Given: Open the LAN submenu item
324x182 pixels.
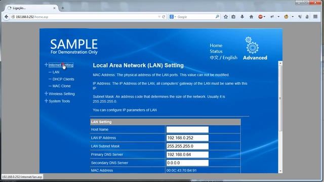Looking at the screenshot, I should [56, 72].
